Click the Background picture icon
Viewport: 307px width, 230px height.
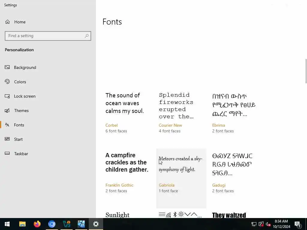7,67
